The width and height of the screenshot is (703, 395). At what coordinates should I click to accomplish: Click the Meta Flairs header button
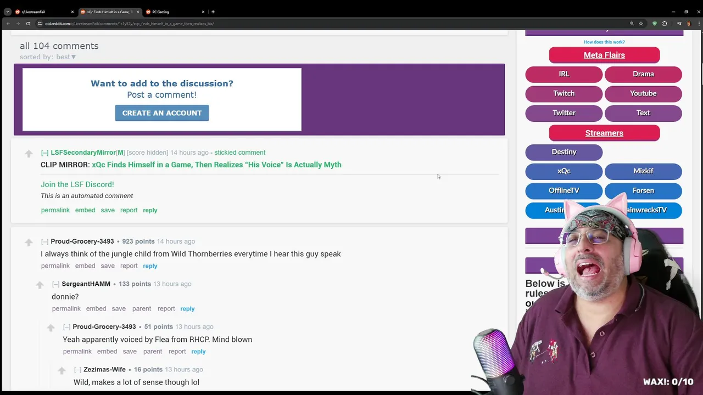pyautogui.click(x=604, y=55)
